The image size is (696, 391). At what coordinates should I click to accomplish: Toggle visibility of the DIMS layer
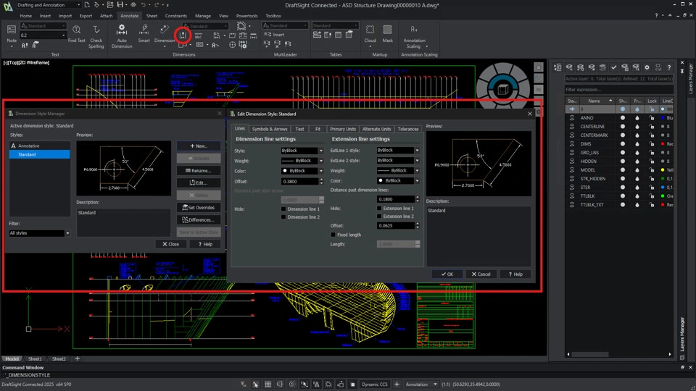623,144
